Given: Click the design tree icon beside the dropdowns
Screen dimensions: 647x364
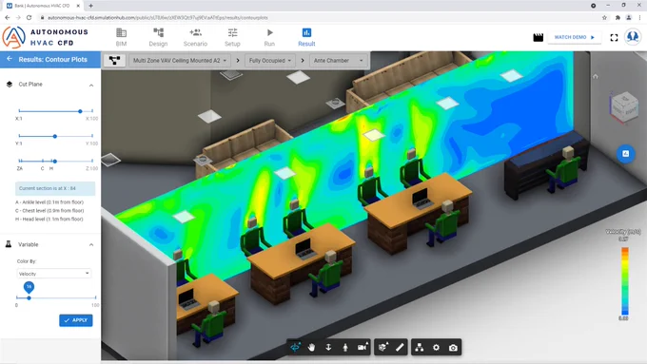Looking at the screenshot, I should [x=114, y=60].
